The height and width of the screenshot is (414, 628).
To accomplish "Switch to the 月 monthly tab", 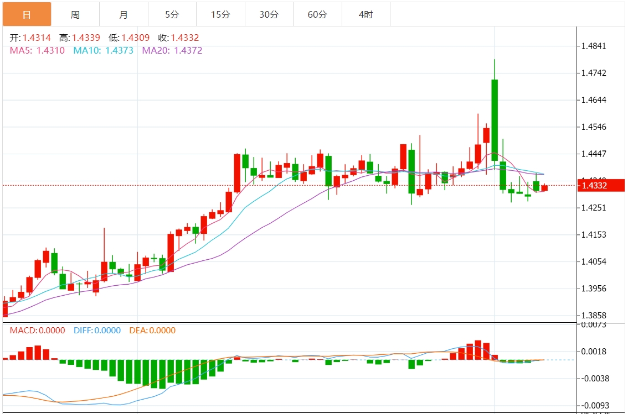I will [123, 14].
